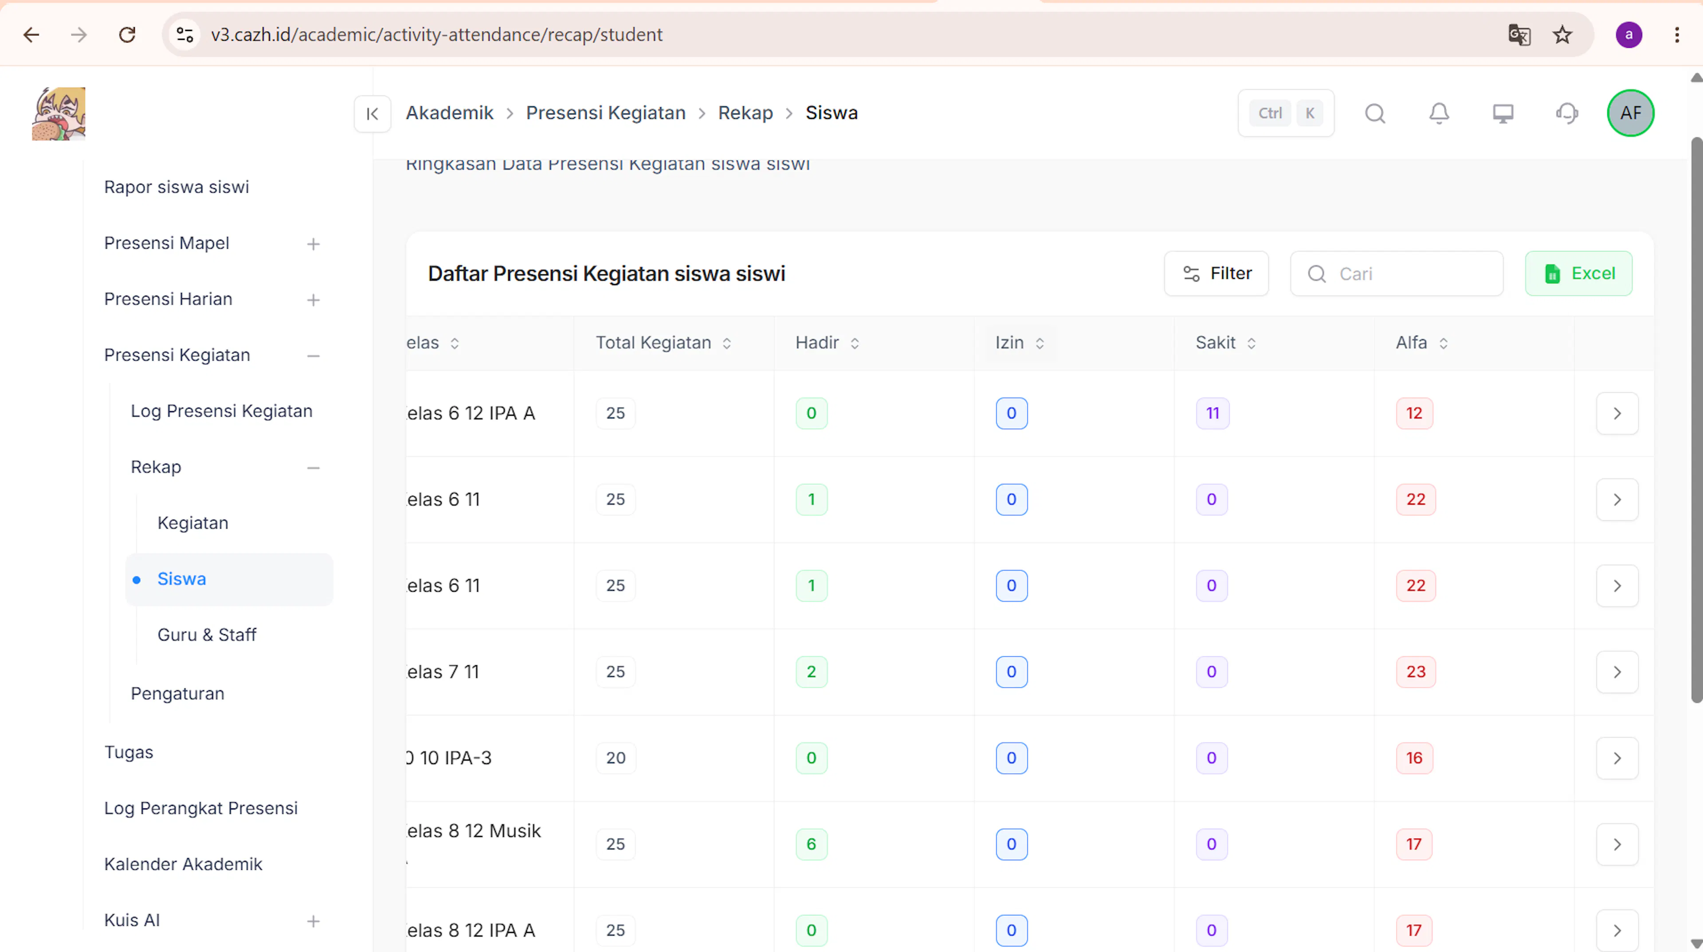
Task: Click Hadir value 2 badge
Action: (x=811, y=671)
